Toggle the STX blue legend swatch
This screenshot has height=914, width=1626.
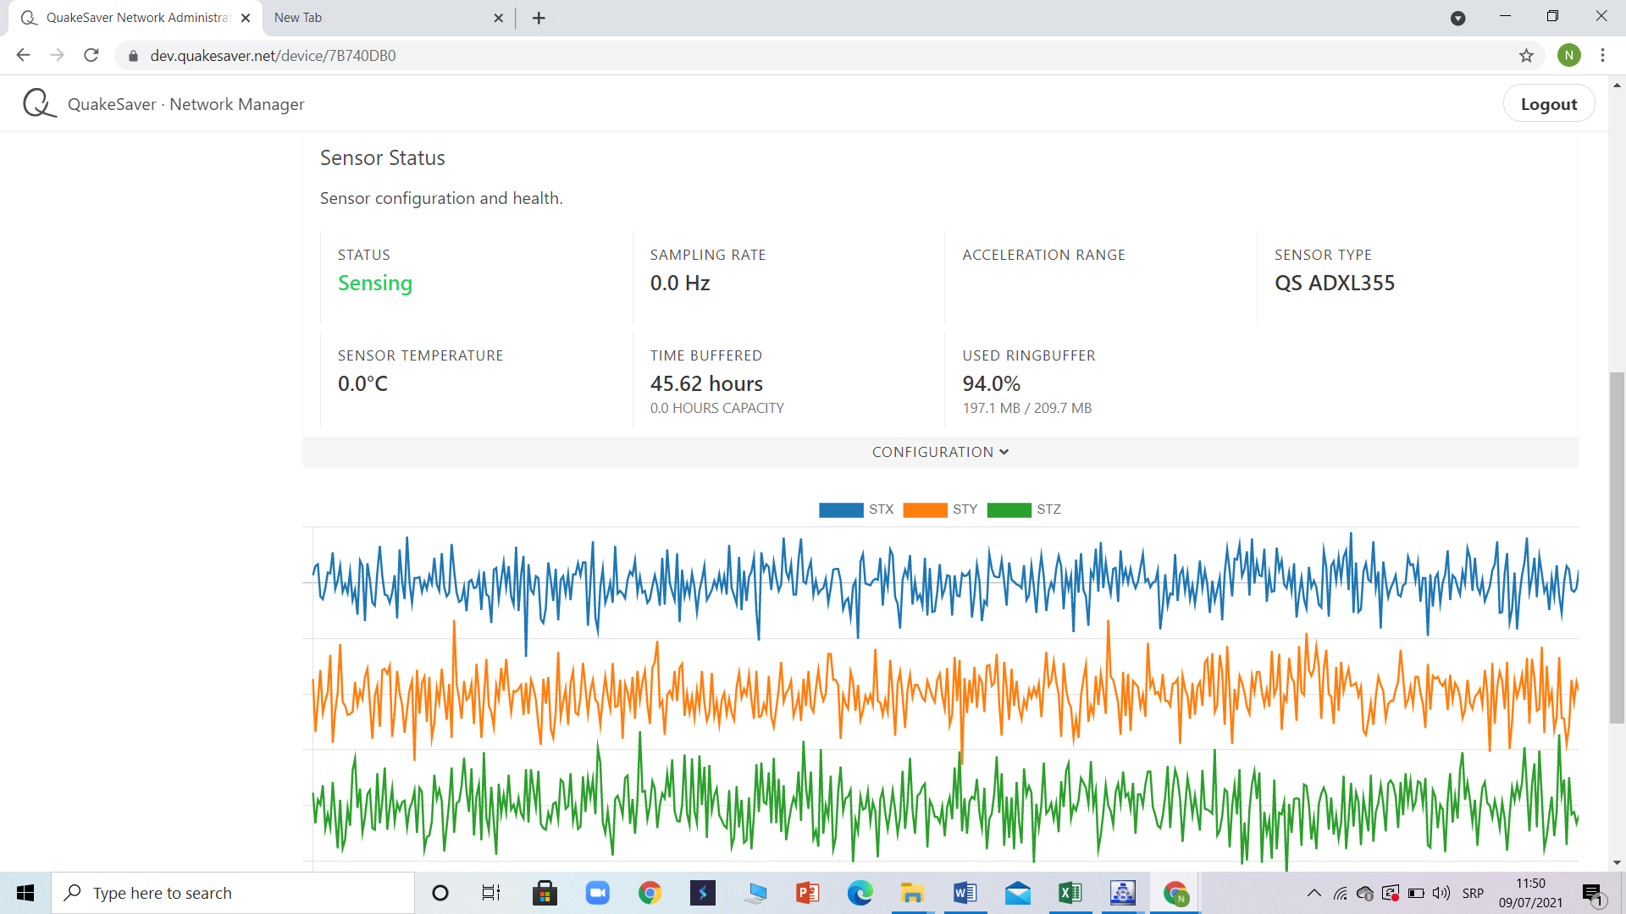841,509
